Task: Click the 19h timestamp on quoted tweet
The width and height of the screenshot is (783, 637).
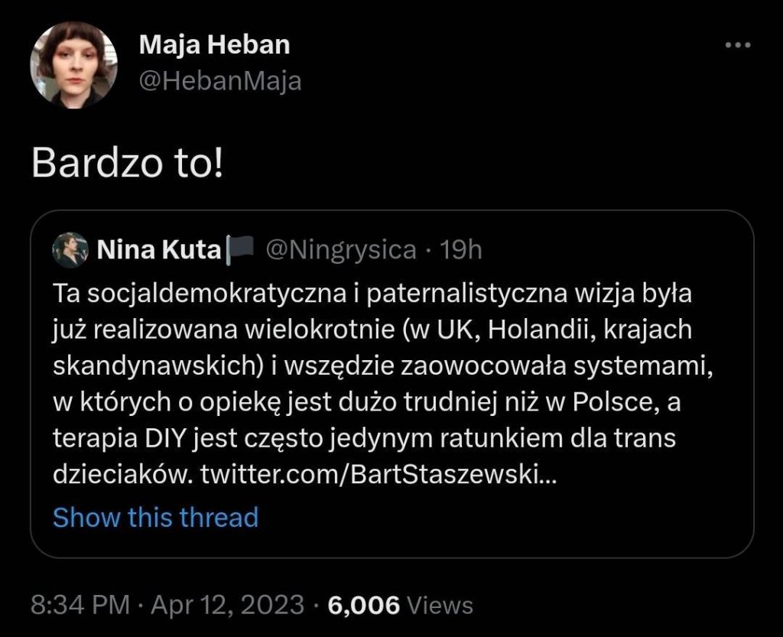Action: (x=462, y=250)
